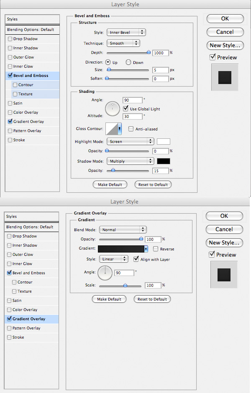
Task: Click the Shadow Opacity slider handle
Action: point(113,170)
